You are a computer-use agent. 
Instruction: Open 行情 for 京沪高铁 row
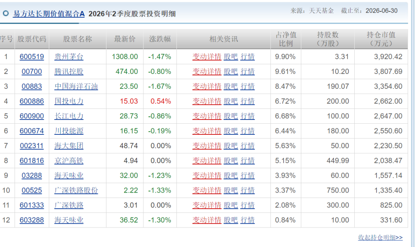pos(247,161)
